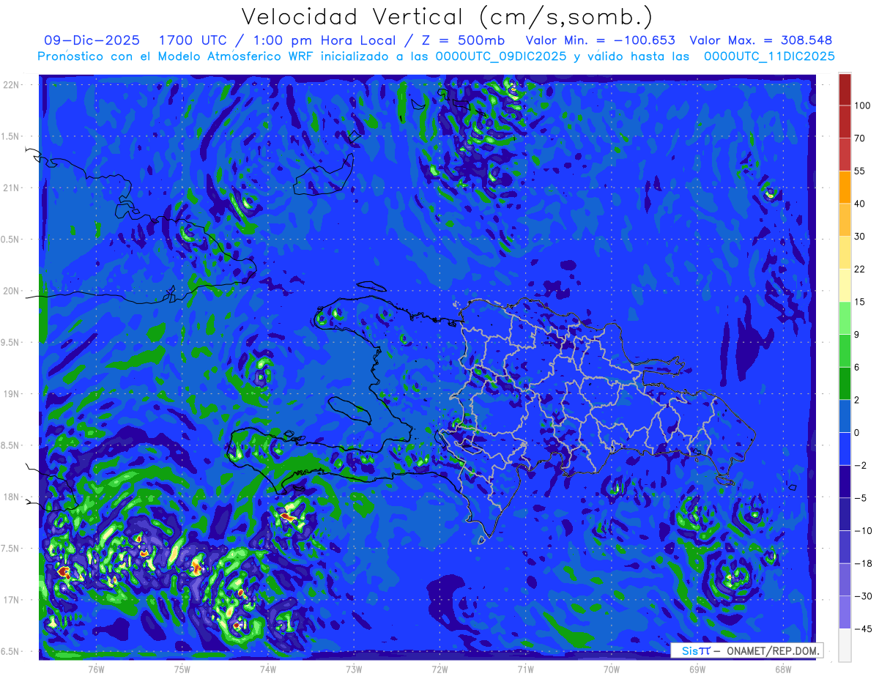Click the dark green swatch between 2 and 6

845,384
